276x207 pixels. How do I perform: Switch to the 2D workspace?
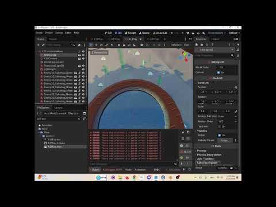[x=109, y=33]
